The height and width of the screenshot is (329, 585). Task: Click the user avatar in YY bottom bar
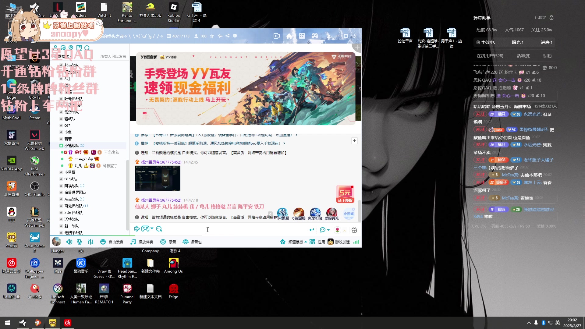tap(56, 242)
